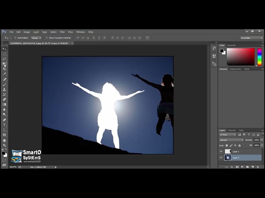Toggle lock all padlock icon
This screenshot has width=265, height=198.
point(239,145)
